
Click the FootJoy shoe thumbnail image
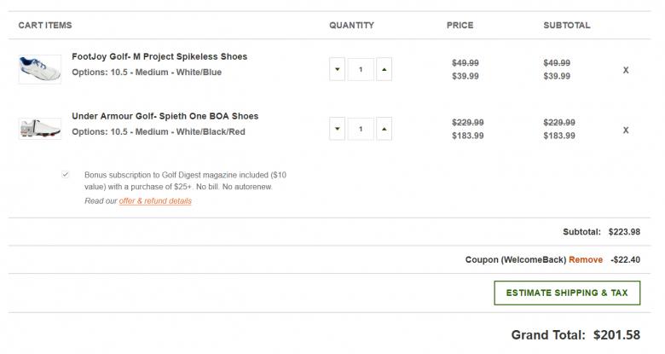click(x=39, y=69)
